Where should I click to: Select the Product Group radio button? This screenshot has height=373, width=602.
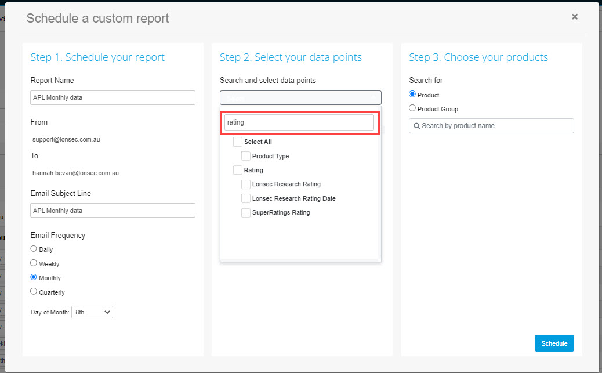coord(412,108)
